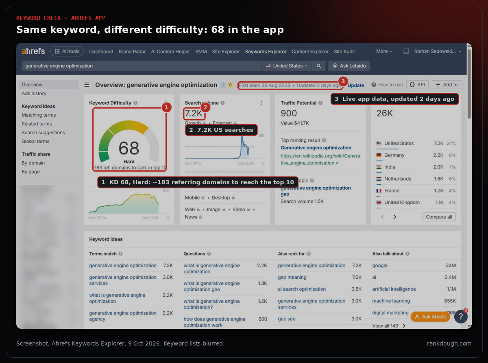Viewport: 488px width, 363px height.
Task: Open how does generative engine optimization work
Action: click(214, 322)
